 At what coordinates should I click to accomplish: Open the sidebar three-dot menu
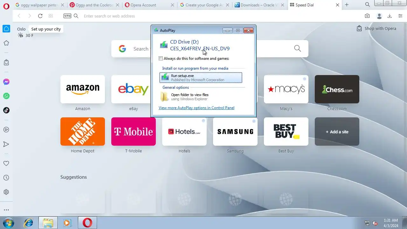(6, 210)
